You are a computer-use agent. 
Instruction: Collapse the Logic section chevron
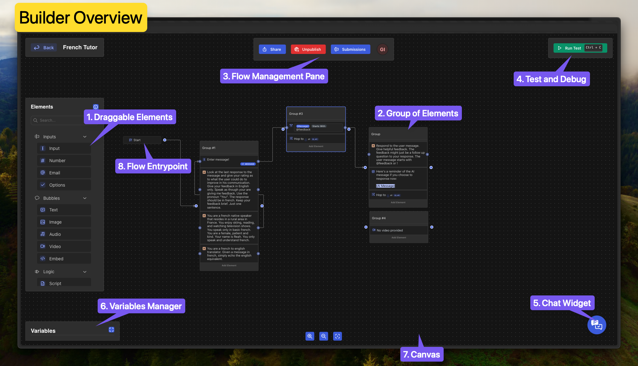point(85,272)
